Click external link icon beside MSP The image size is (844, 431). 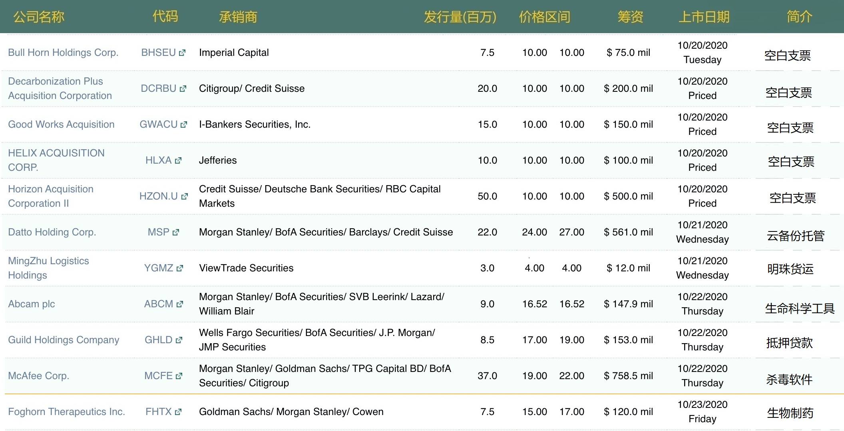176,232
